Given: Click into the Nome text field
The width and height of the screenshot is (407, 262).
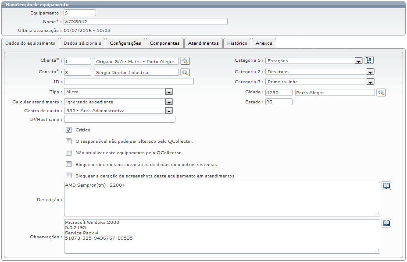Looking at the screenshot, I should click(145, 21).
